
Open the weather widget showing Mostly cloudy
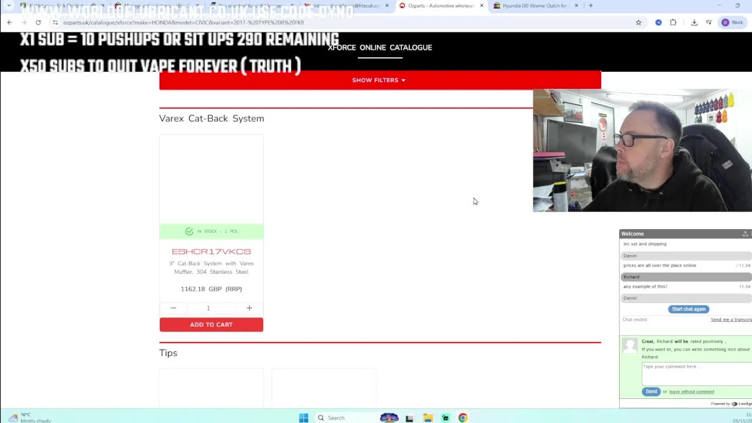click(29, 418)
